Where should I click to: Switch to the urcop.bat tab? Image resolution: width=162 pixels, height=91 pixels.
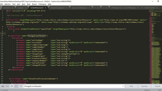tap(21, 8)
